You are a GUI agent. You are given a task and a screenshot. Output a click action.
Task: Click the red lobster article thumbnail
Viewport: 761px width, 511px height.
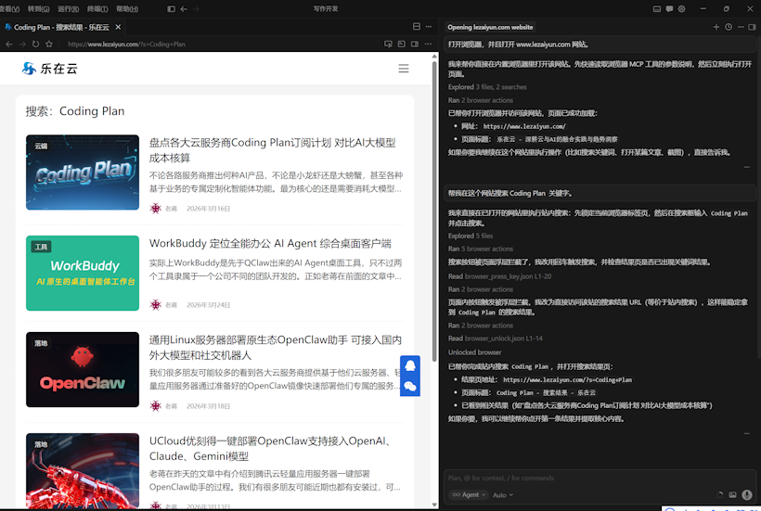point(83,470)
